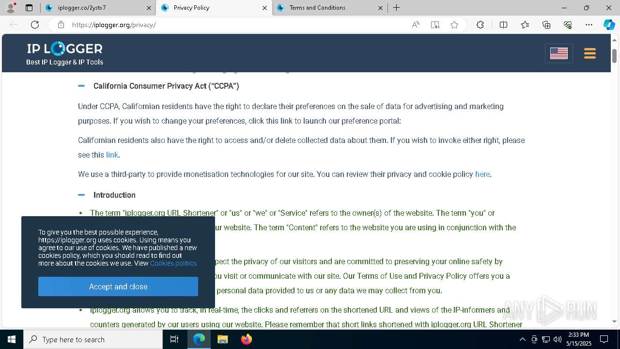
Task: Open the clock showing 2:33 PM
Action: click(x=578, y=339)
